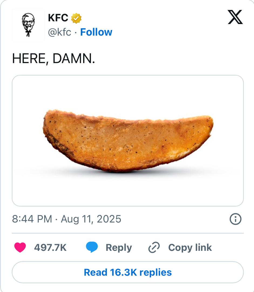Click the Aug 11, 2025 date

pos(91,219)
